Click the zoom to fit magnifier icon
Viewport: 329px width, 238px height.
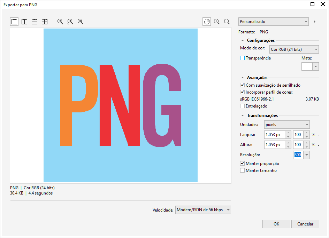pos(60,22)
